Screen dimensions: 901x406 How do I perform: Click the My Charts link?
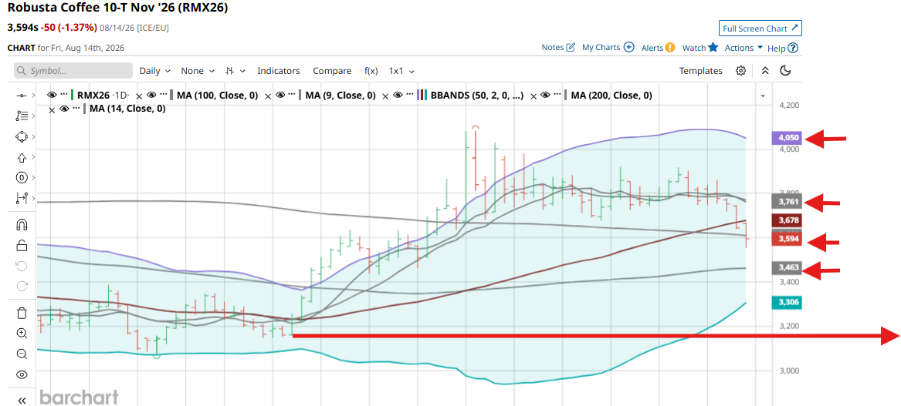coord(601,48)
